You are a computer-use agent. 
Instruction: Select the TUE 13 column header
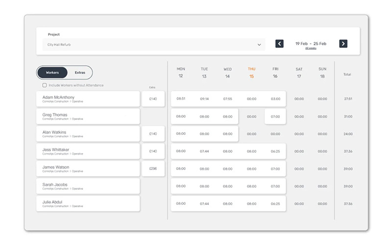(204, 73)
